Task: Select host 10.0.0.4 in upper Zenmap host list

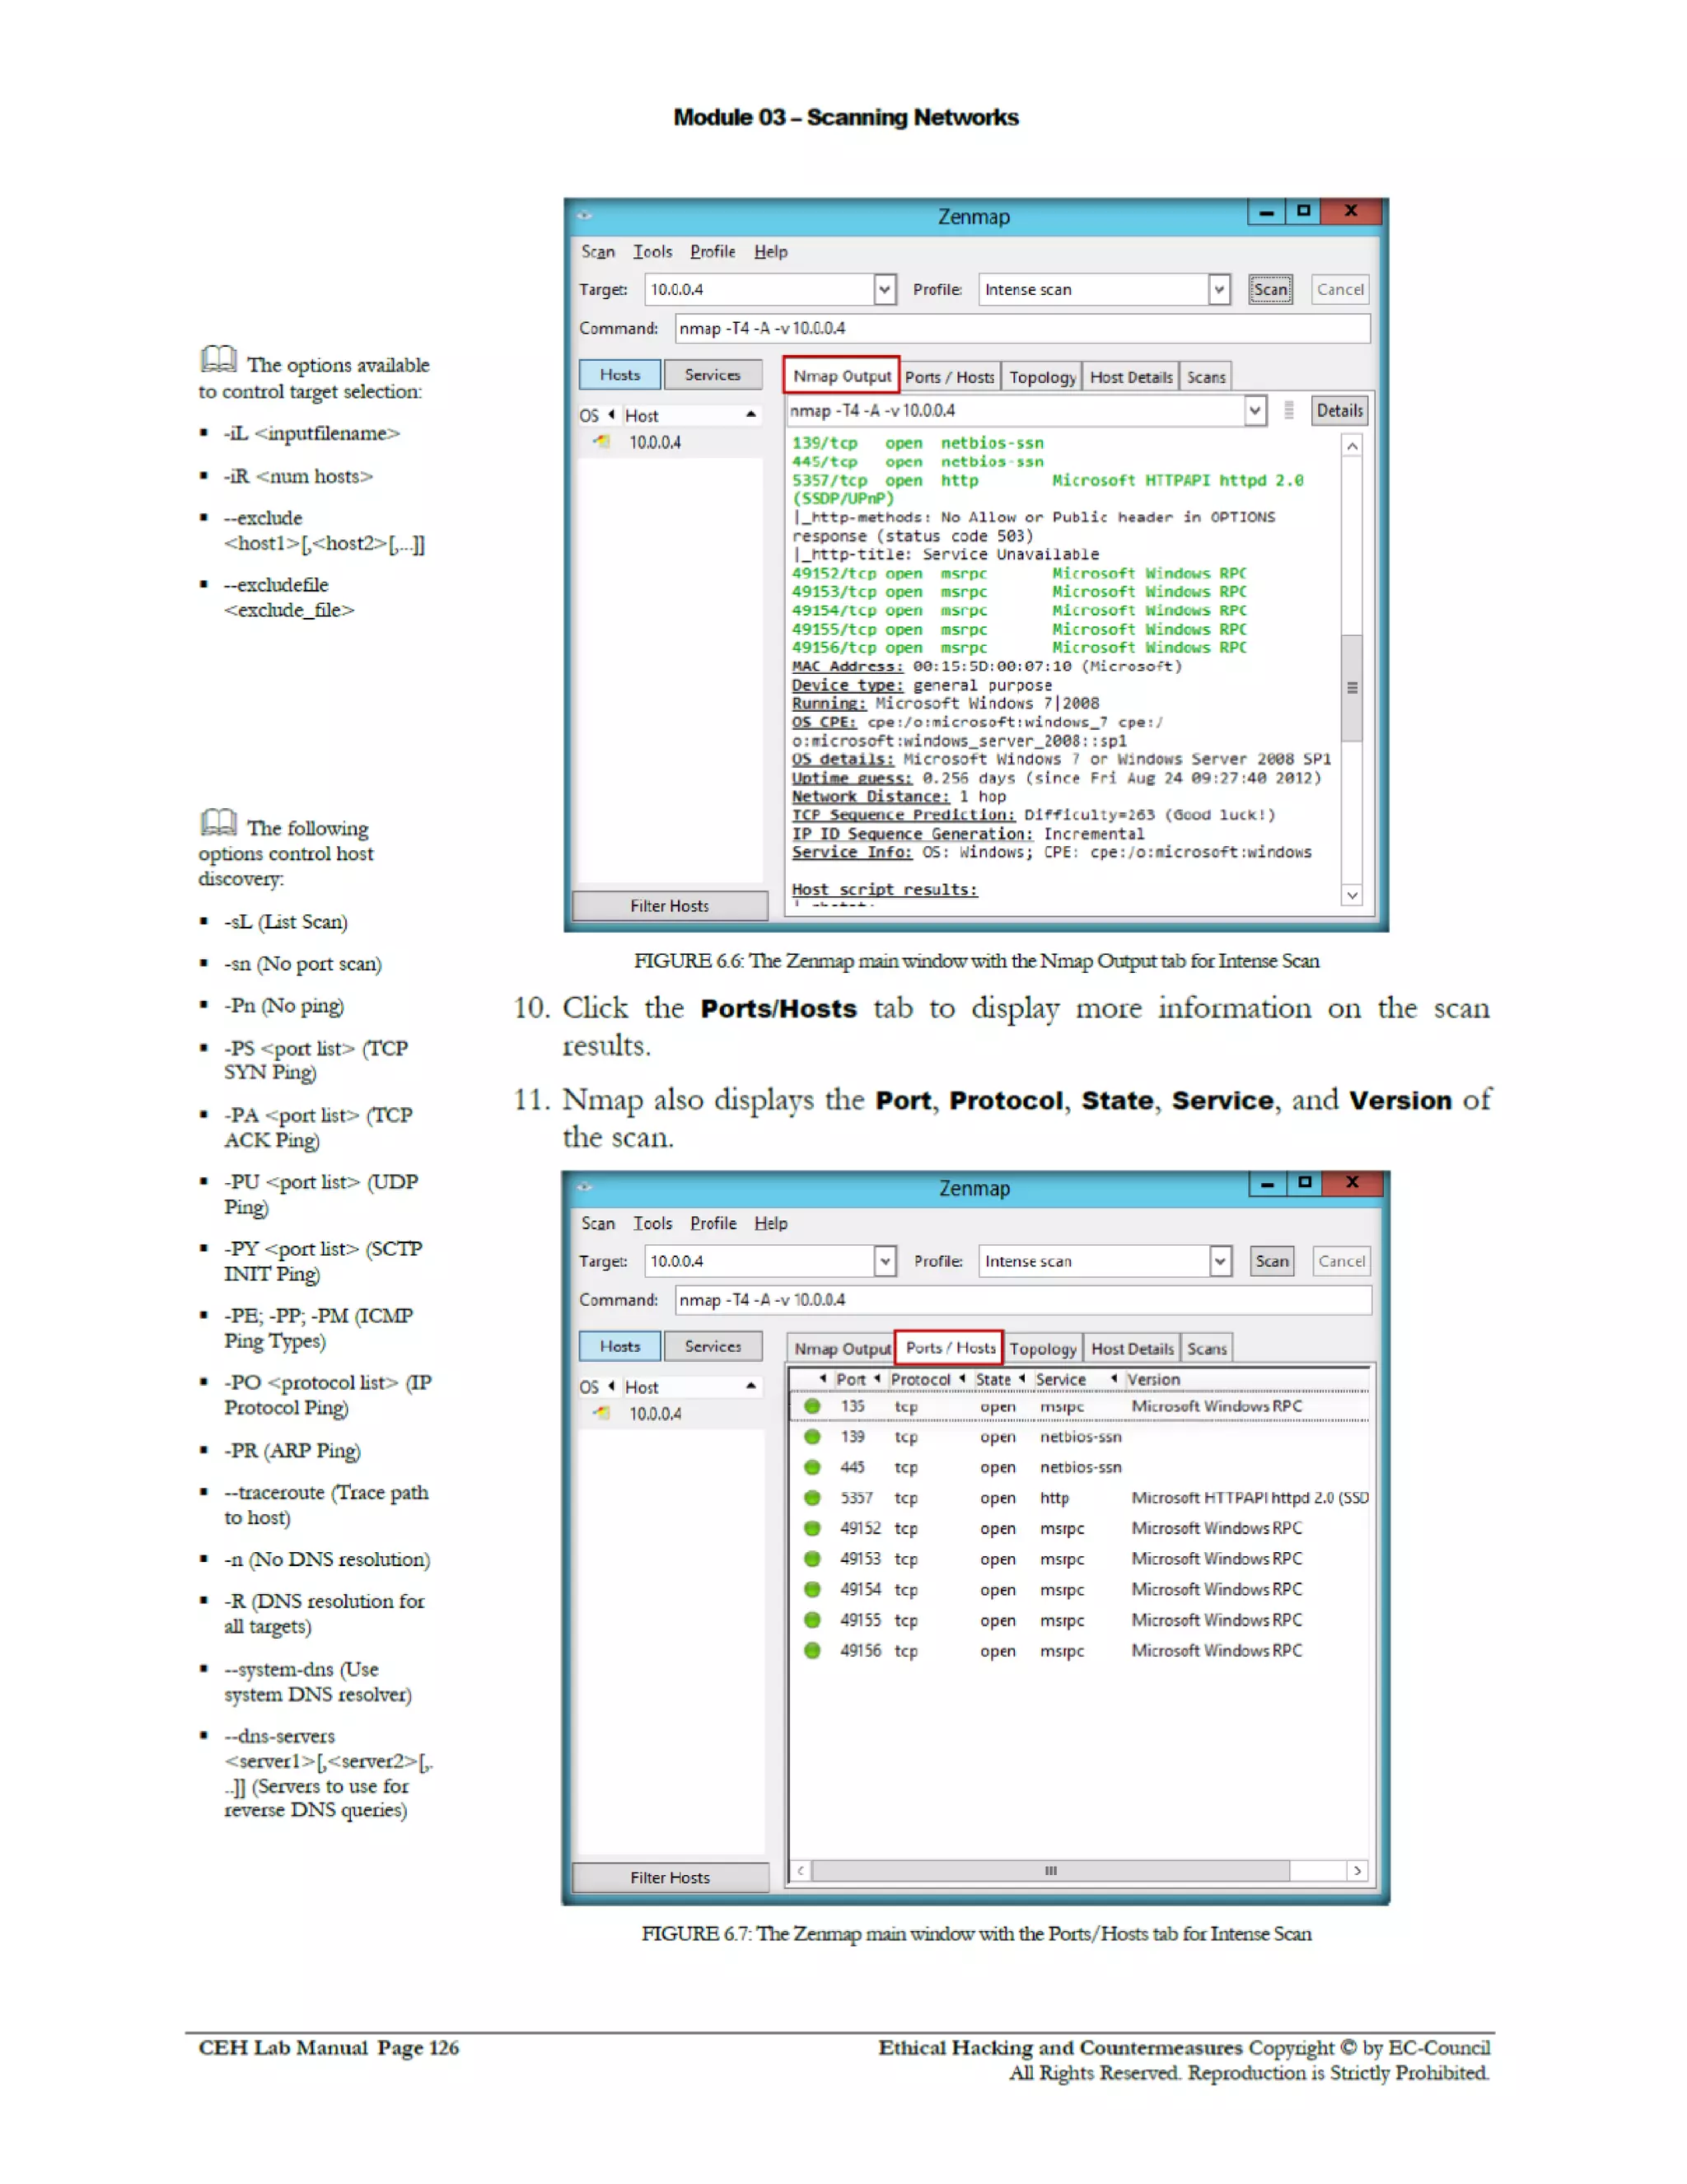Action: click(655, 442)
